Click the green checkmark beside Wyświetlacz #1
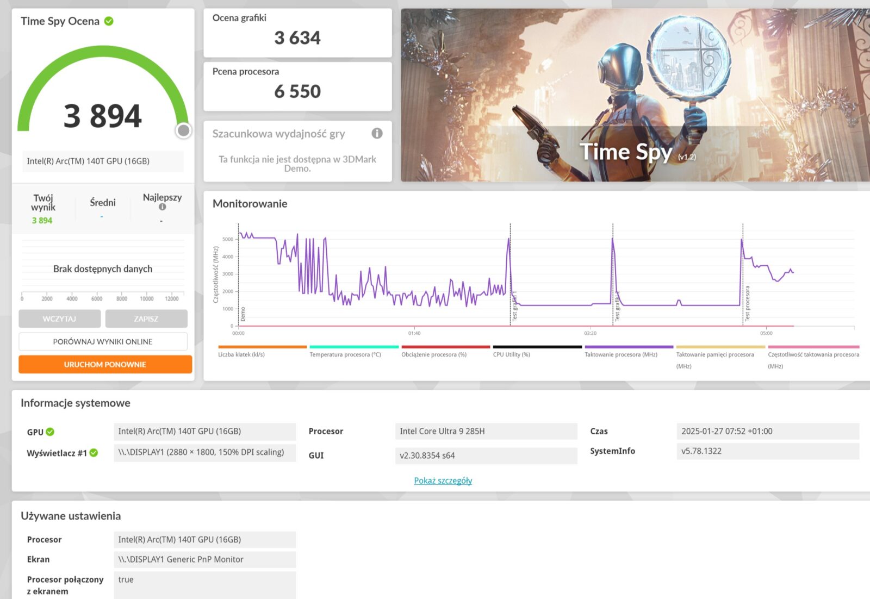 click(94, 453)
